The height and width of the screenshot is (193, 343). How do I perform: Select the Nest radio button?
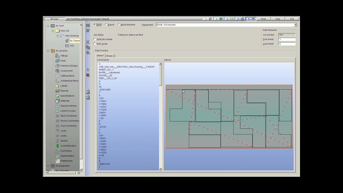95,25
